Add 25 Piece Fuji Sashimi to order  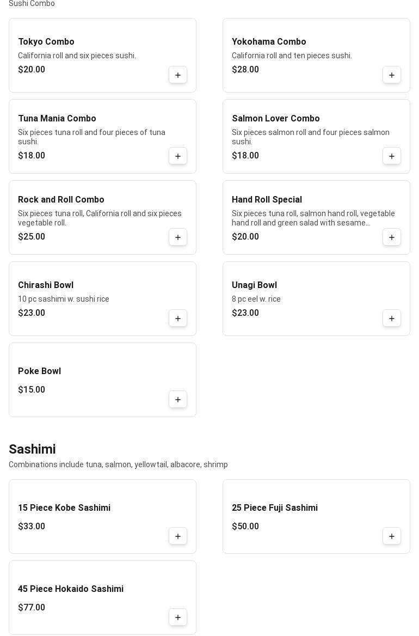pos(392,536)
